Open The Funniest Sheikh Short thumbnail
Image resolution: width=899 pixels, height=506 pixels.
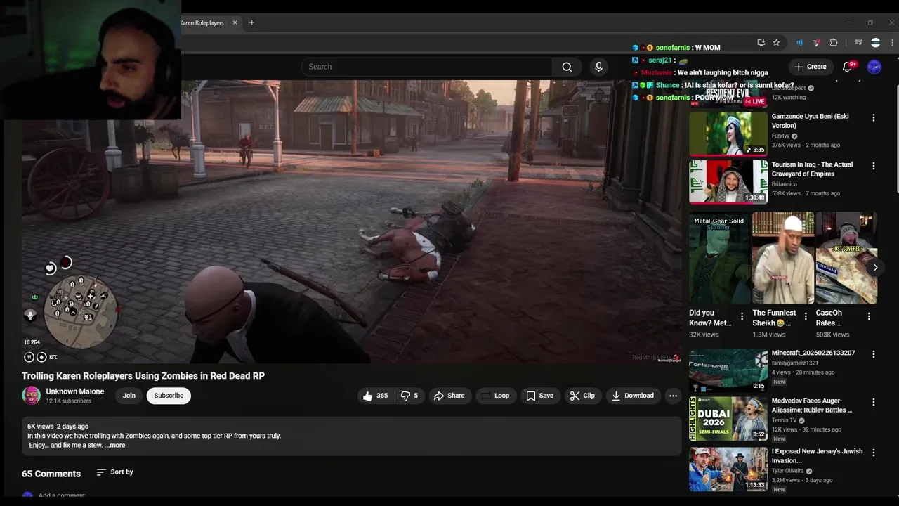tap(783, 258)
